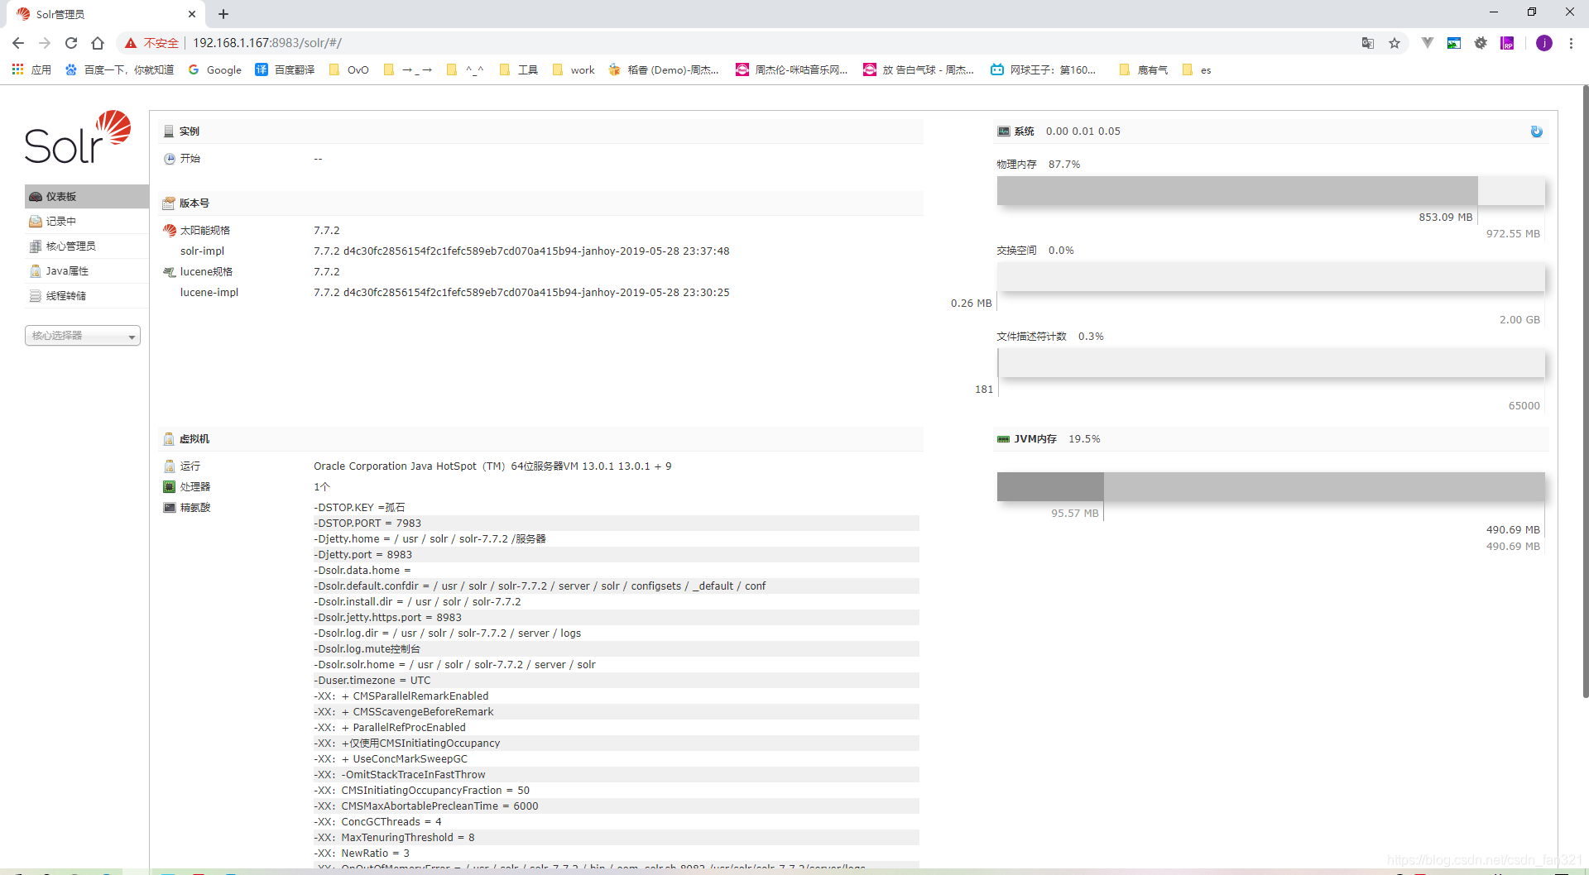Select the solr-impl version text

pos(521,251)
